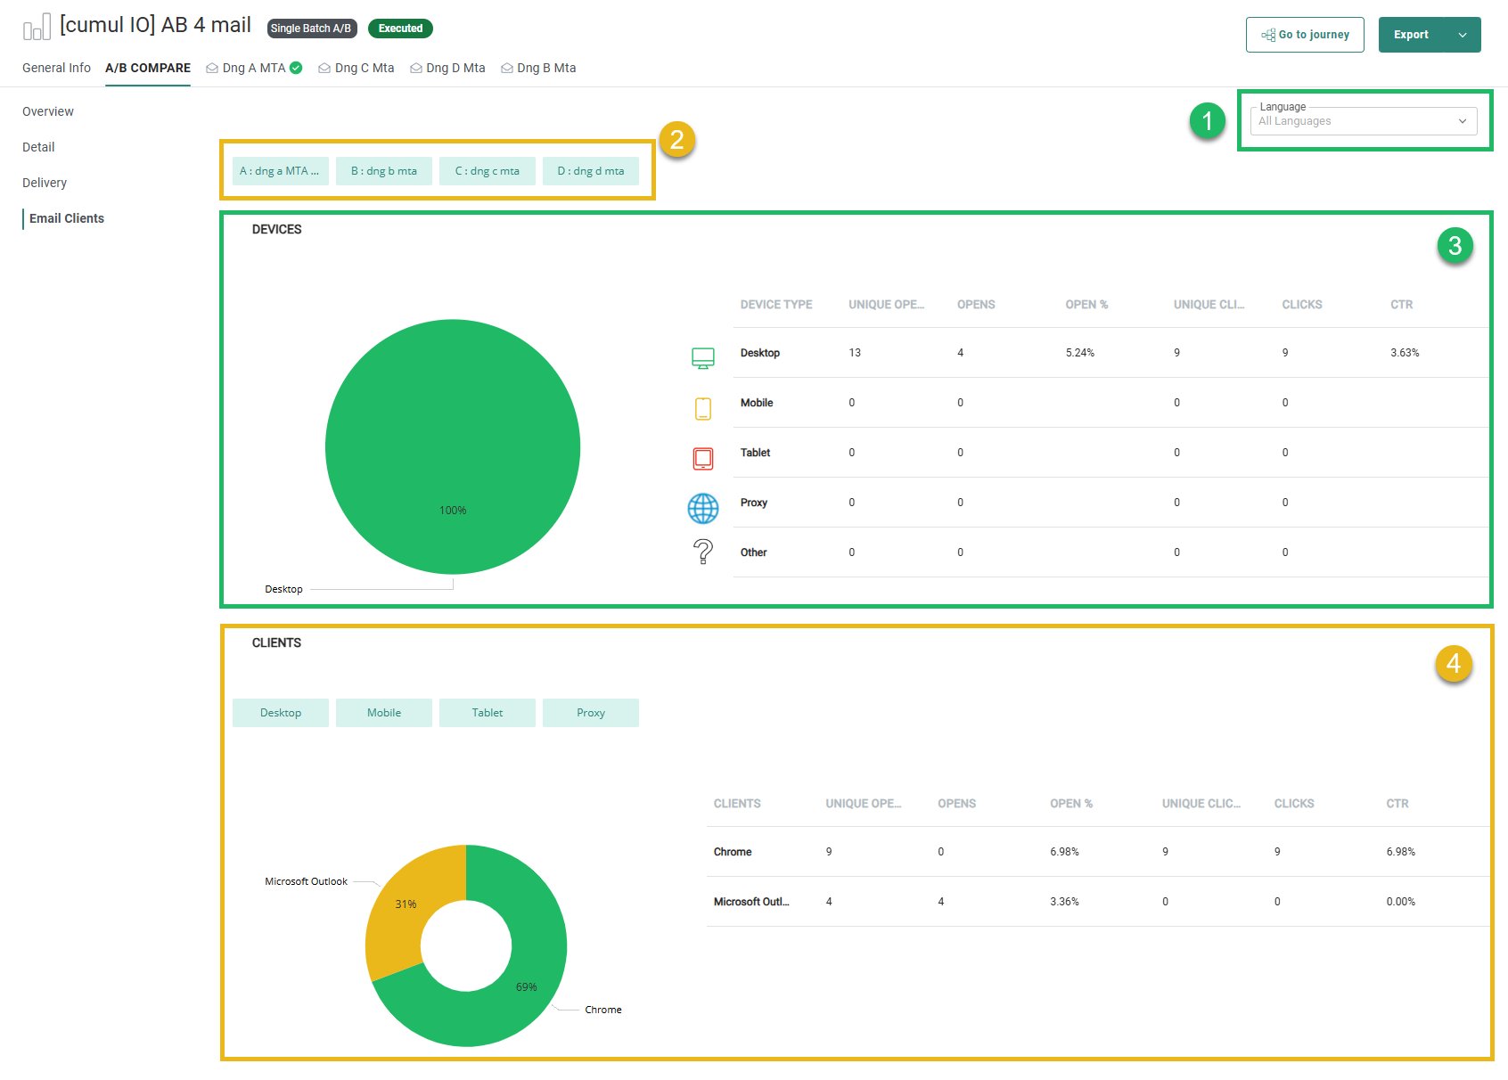This screenshot has width=1508, height=1080.
Task: Expand the Export dropdown arrow
Action: click(x=1462, y=35)
